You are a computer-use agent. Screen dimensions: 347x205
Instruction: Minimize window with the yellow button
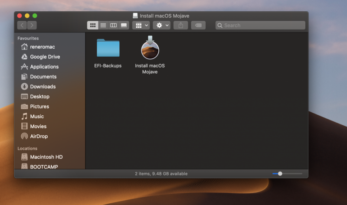pos(27,16)
